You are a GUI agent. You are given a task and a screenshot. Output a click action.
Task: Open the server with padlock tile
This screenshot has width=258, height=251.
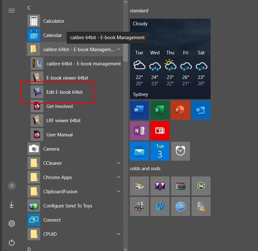click(x=201, y=206)
